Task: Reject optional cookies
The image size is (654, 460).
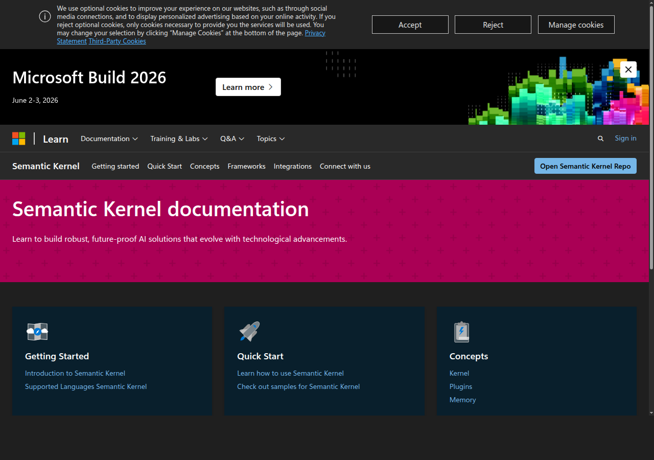Action: coord(493,25)
